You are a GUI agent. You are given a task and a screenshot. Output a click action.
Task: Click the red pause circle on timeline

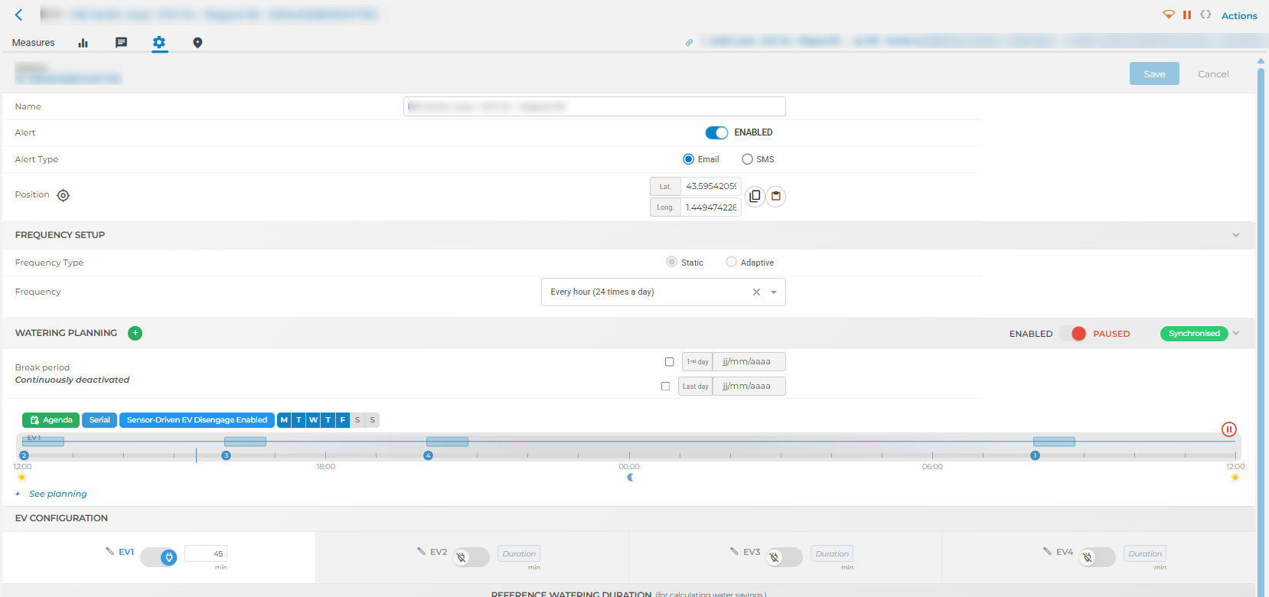1228,429
